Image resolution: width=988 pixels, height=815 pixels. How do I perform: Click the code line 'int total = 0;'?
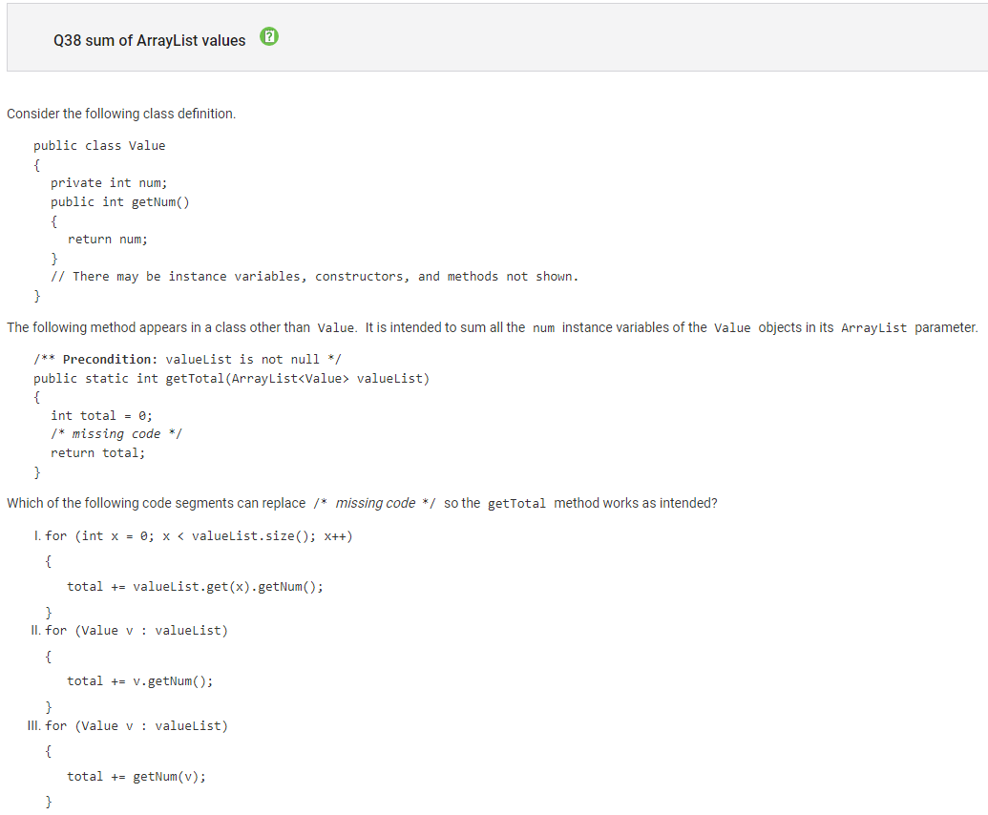(101, 416)
